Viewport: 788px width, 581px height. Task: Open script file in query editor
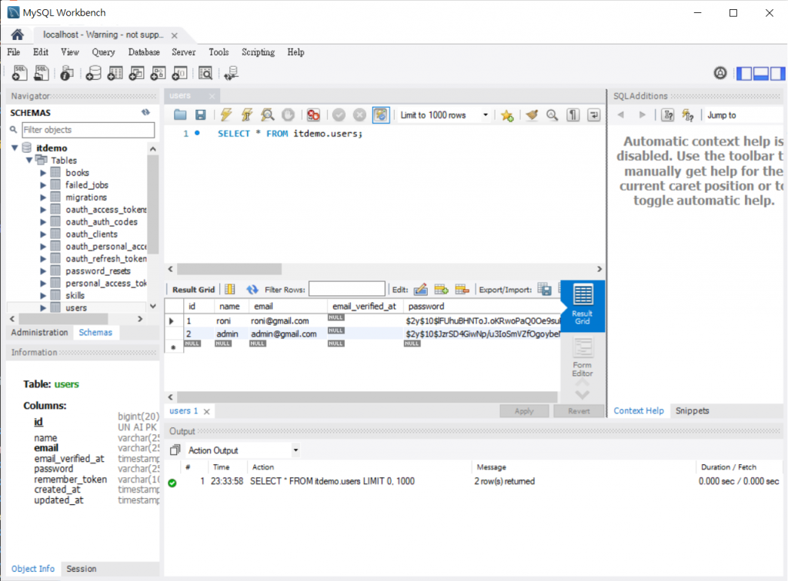[x=180, y=115]
